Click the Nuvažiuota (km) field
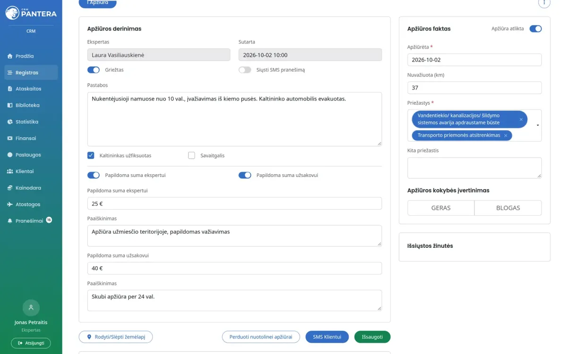The width and height of the screenshot is (567, 354). click(474, 88)
